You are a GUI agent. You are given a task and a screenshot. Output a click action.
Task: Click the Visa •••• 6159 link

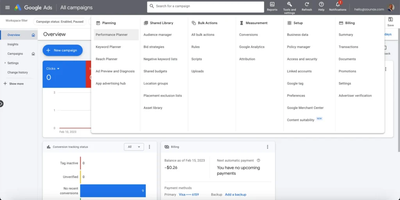tap(189, 195)
